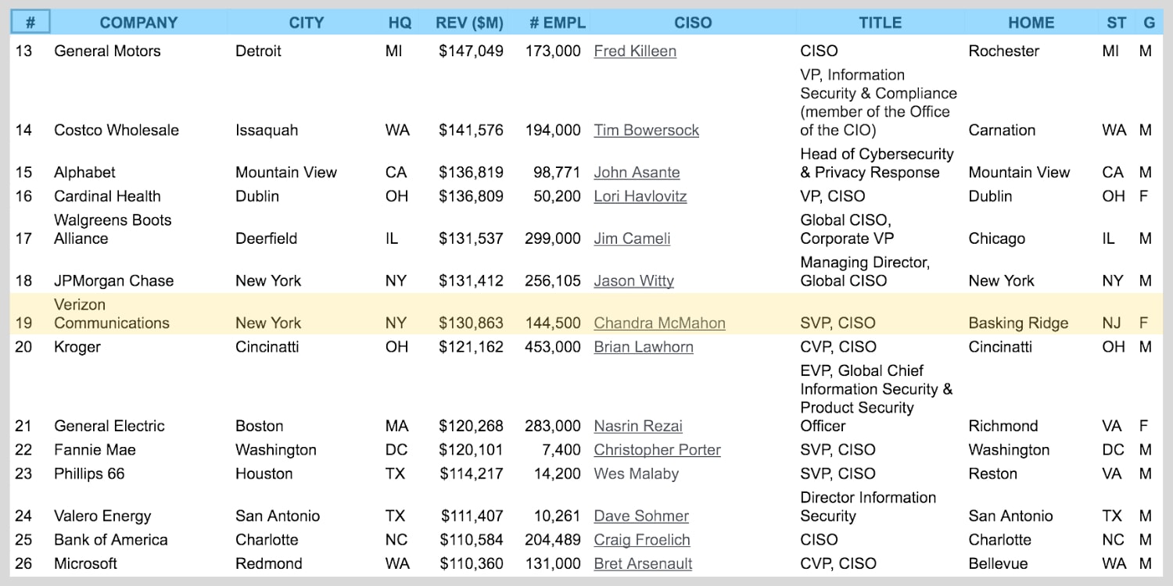Select the Bank of America cell
This screenshot has height=586, width=1173.
pyautogui.click(x=111, y=540)
